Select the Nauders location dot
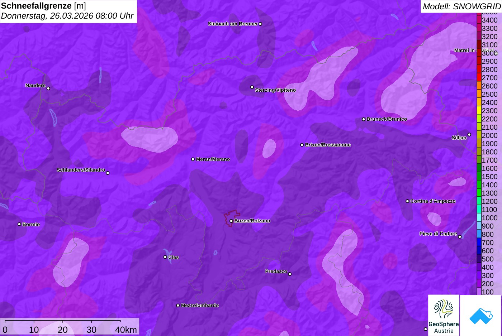Screen dimensions: 502x336 [48, 88]
